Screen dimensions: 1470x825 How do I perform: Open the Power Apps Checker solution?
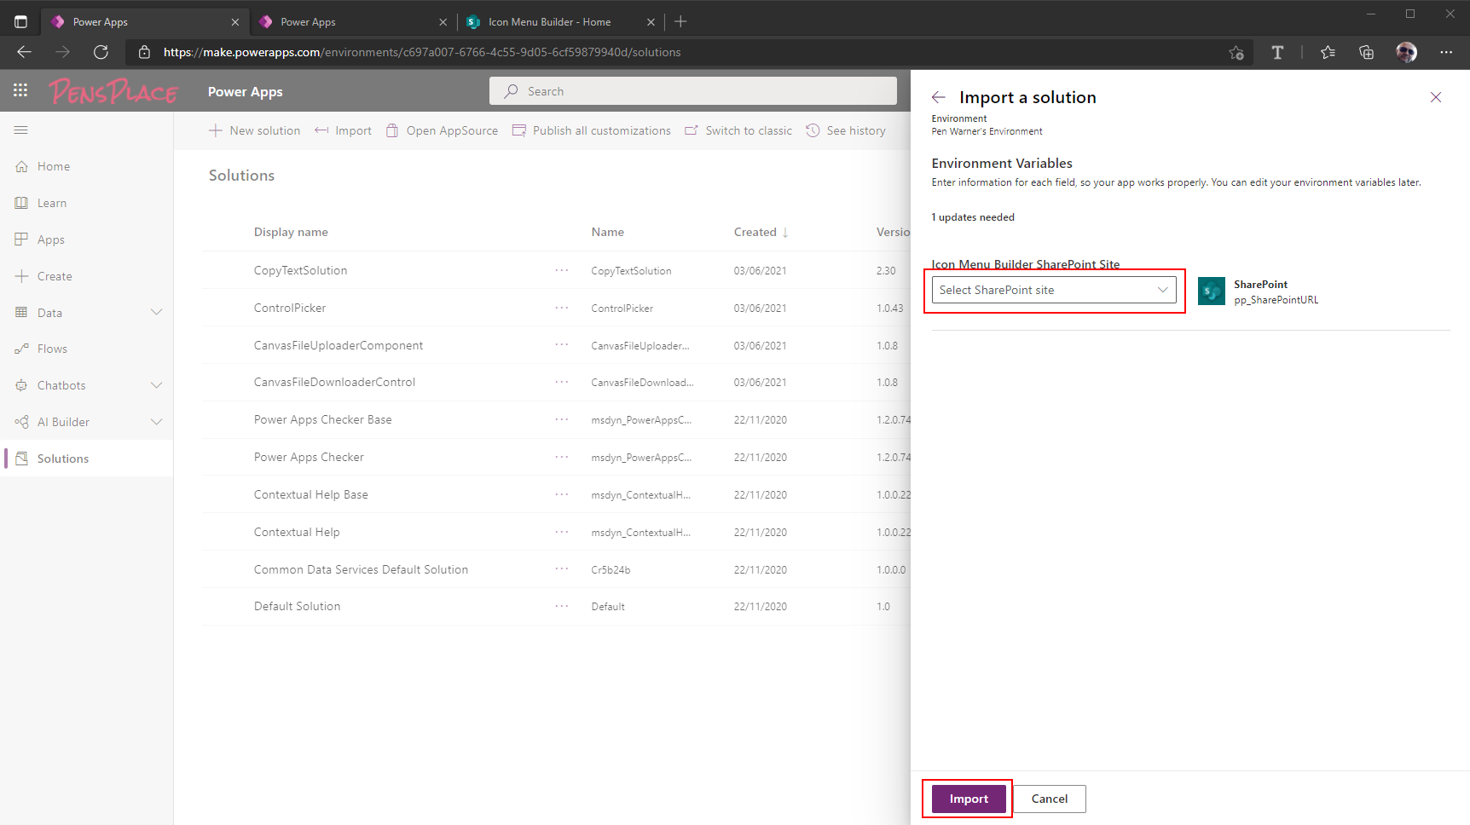click(309, 457)
